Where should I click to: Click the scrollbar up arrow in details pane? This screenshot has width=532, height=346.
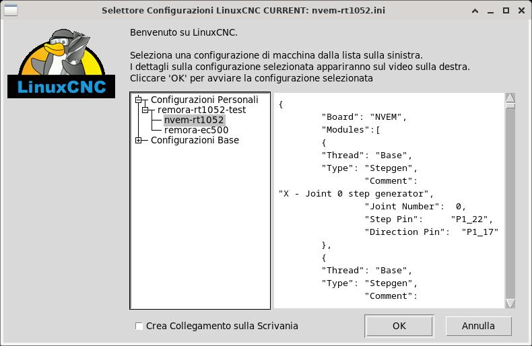pos(510,98)
